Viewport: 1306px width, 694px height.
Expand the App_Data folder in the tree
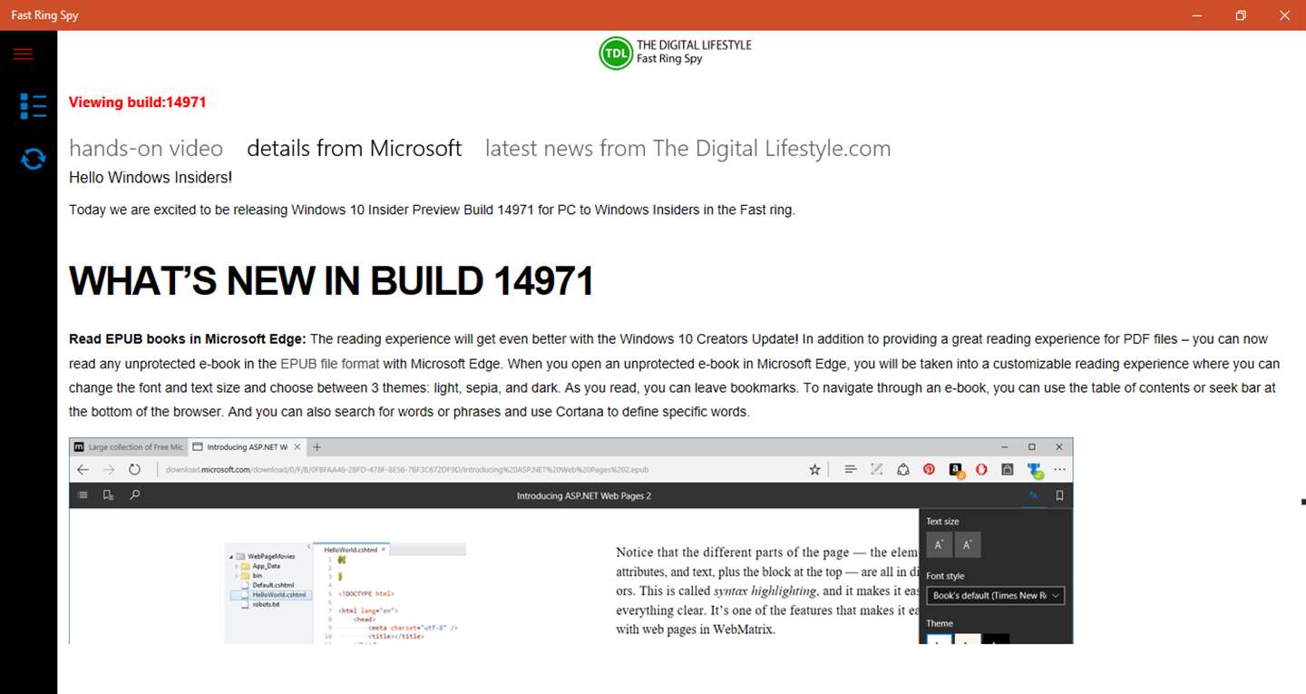pyautogui.click(x=237, y=566)
